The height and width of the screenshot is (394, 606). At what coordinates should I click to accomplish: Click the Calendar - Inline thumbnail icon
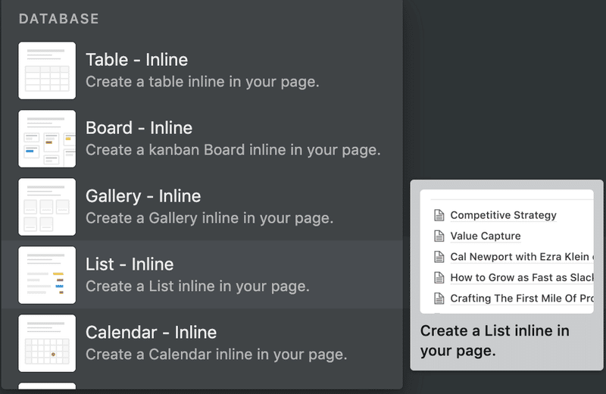[x=47, y=343]
